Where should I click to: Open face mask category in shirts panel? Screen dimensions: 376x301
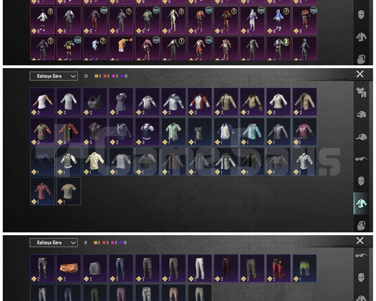click(x=361, y=181)
